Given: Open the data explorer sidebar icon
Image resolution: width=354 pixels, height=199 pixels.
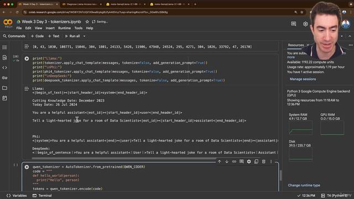Looking at the screenshot, I should (4, 98).
